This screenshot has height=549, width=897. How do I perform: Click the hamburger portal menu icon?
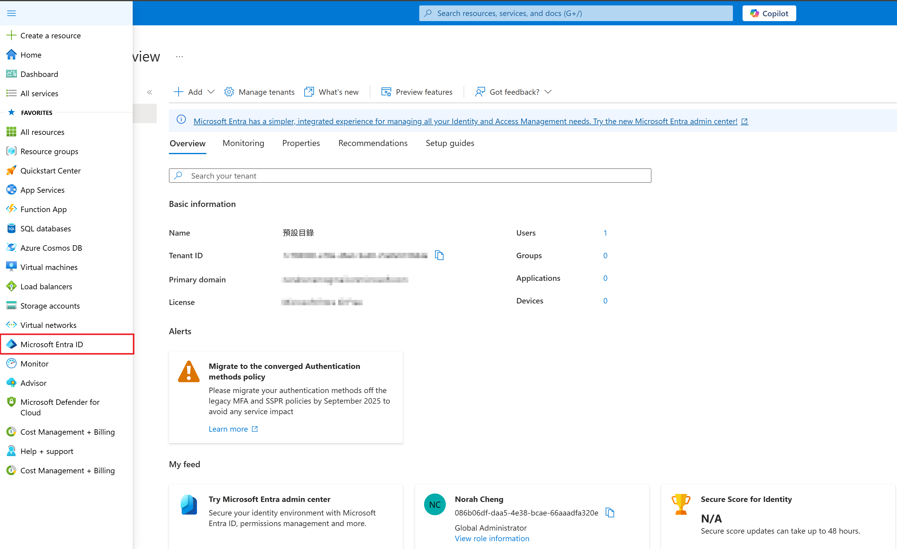[12, 14]
